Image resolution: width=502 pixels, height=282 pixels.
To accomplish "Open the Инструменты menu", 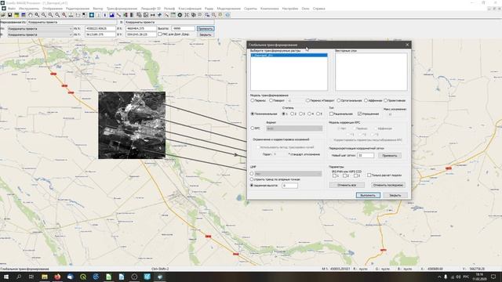I will pos(29,9).
